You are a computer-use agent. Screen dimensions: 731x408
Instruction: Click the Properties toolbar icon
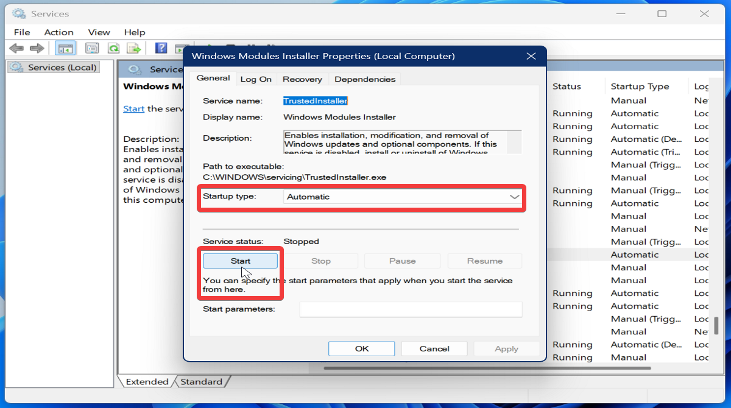[x=92, y=48]
